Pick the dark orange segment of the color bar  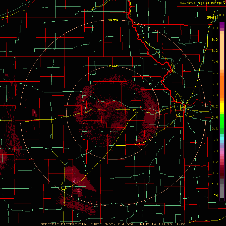[222, 87]
